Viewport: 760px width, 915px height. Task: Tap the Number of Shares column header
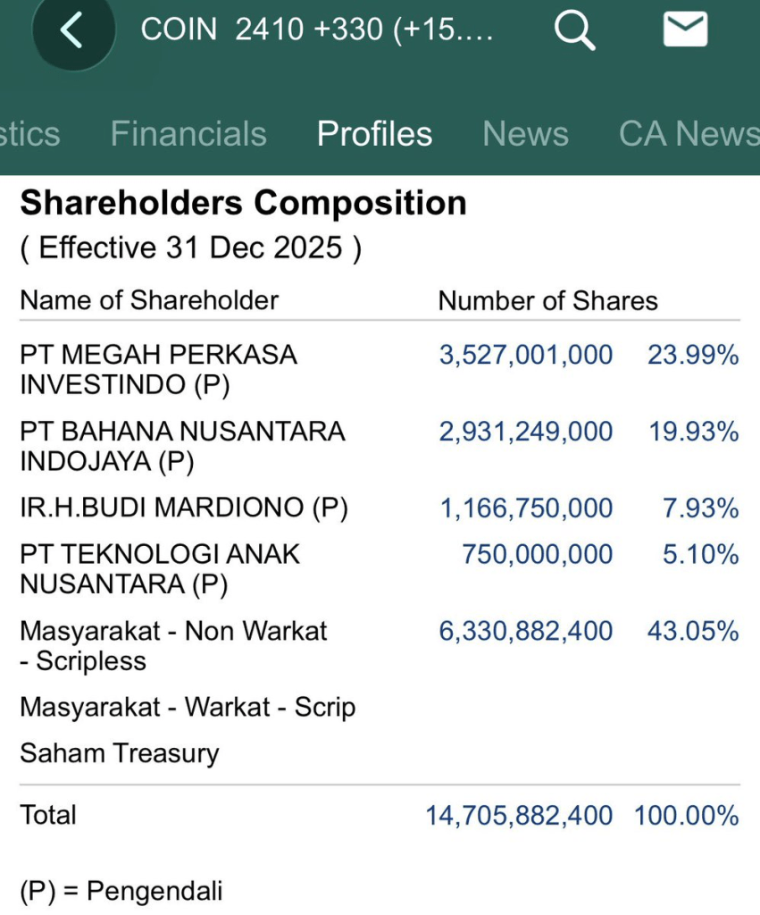(x=547, y=300)
